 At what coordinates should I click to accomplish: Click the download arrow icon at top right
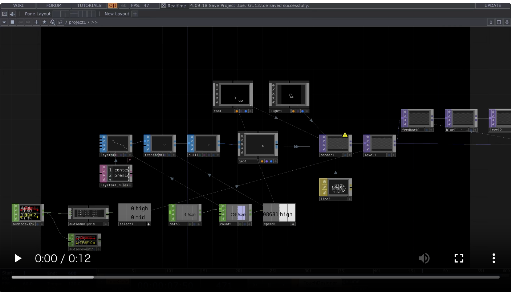507,22
